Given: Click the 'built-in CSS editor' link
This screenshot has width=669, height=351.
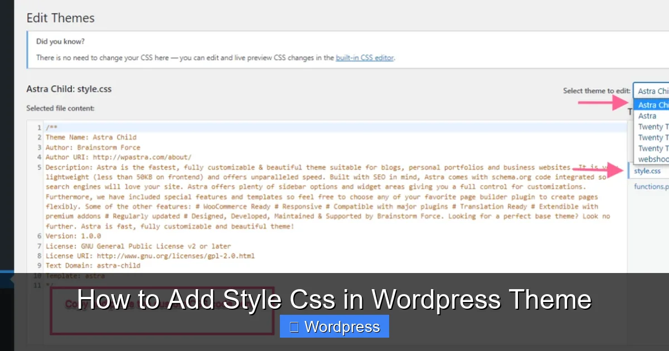Looking at the screenshot, I should [x=364, y=57].
